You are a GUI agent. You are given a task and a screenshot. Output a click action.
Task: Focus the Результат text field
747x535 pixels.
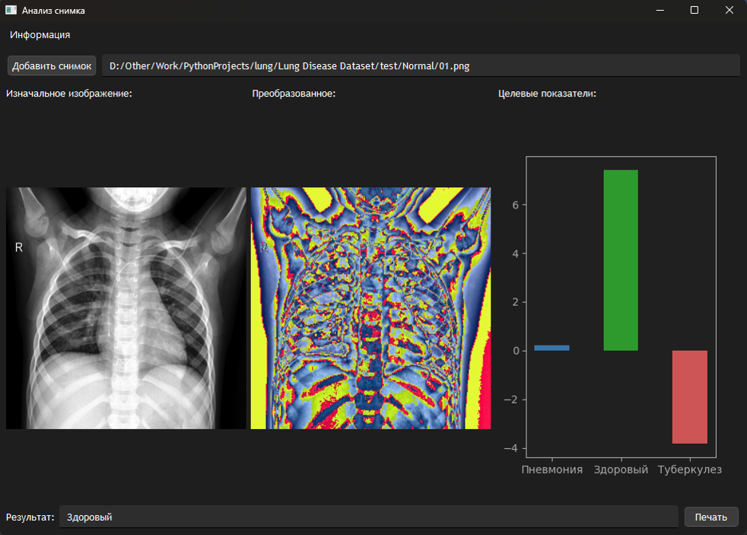[x=368, y=517]
